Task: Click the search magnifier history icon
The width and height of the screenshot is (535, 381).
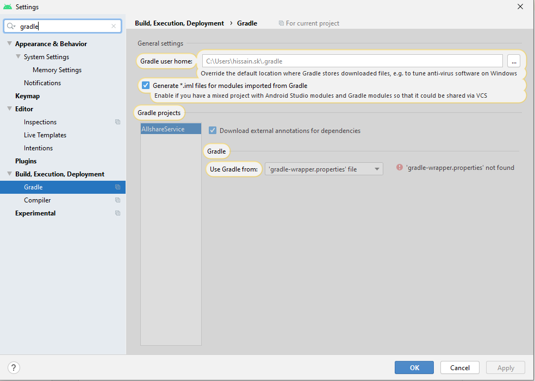Action: [11, 26]
